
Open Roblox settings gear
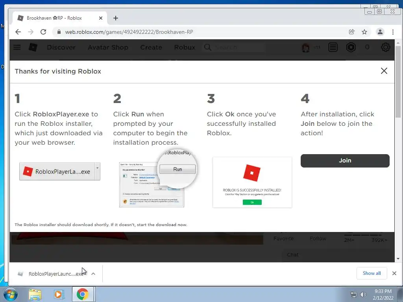(385, 47)
